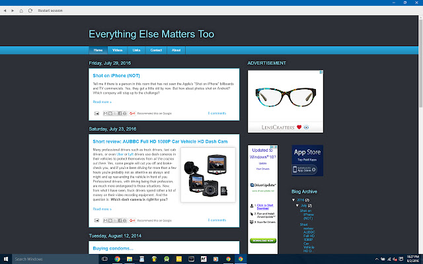This screenshot has height=264, width=423.
Task: Share Shot on iPhone post to Twitter
Action: tap(115, 114)
